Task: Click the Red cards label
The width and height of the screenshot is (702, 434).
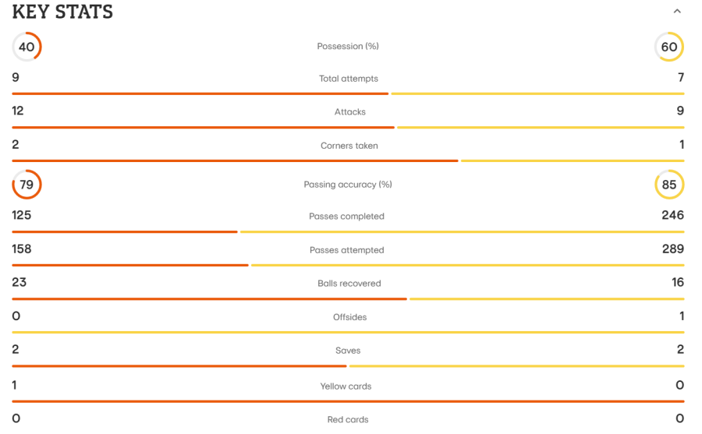Action: (x=348, y=420)
